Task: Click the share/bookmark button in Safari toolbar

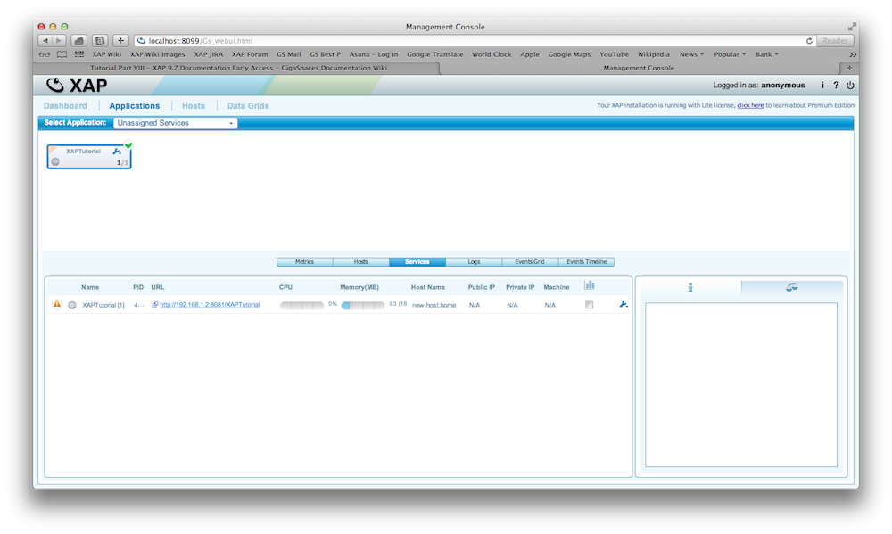Action: [x=100, y=41]
